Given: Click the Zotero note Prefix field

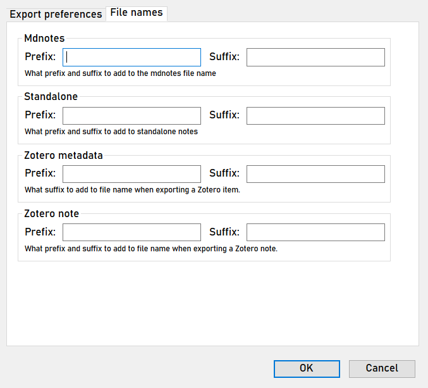Looking at the screenshot, I should pos(131,232).
